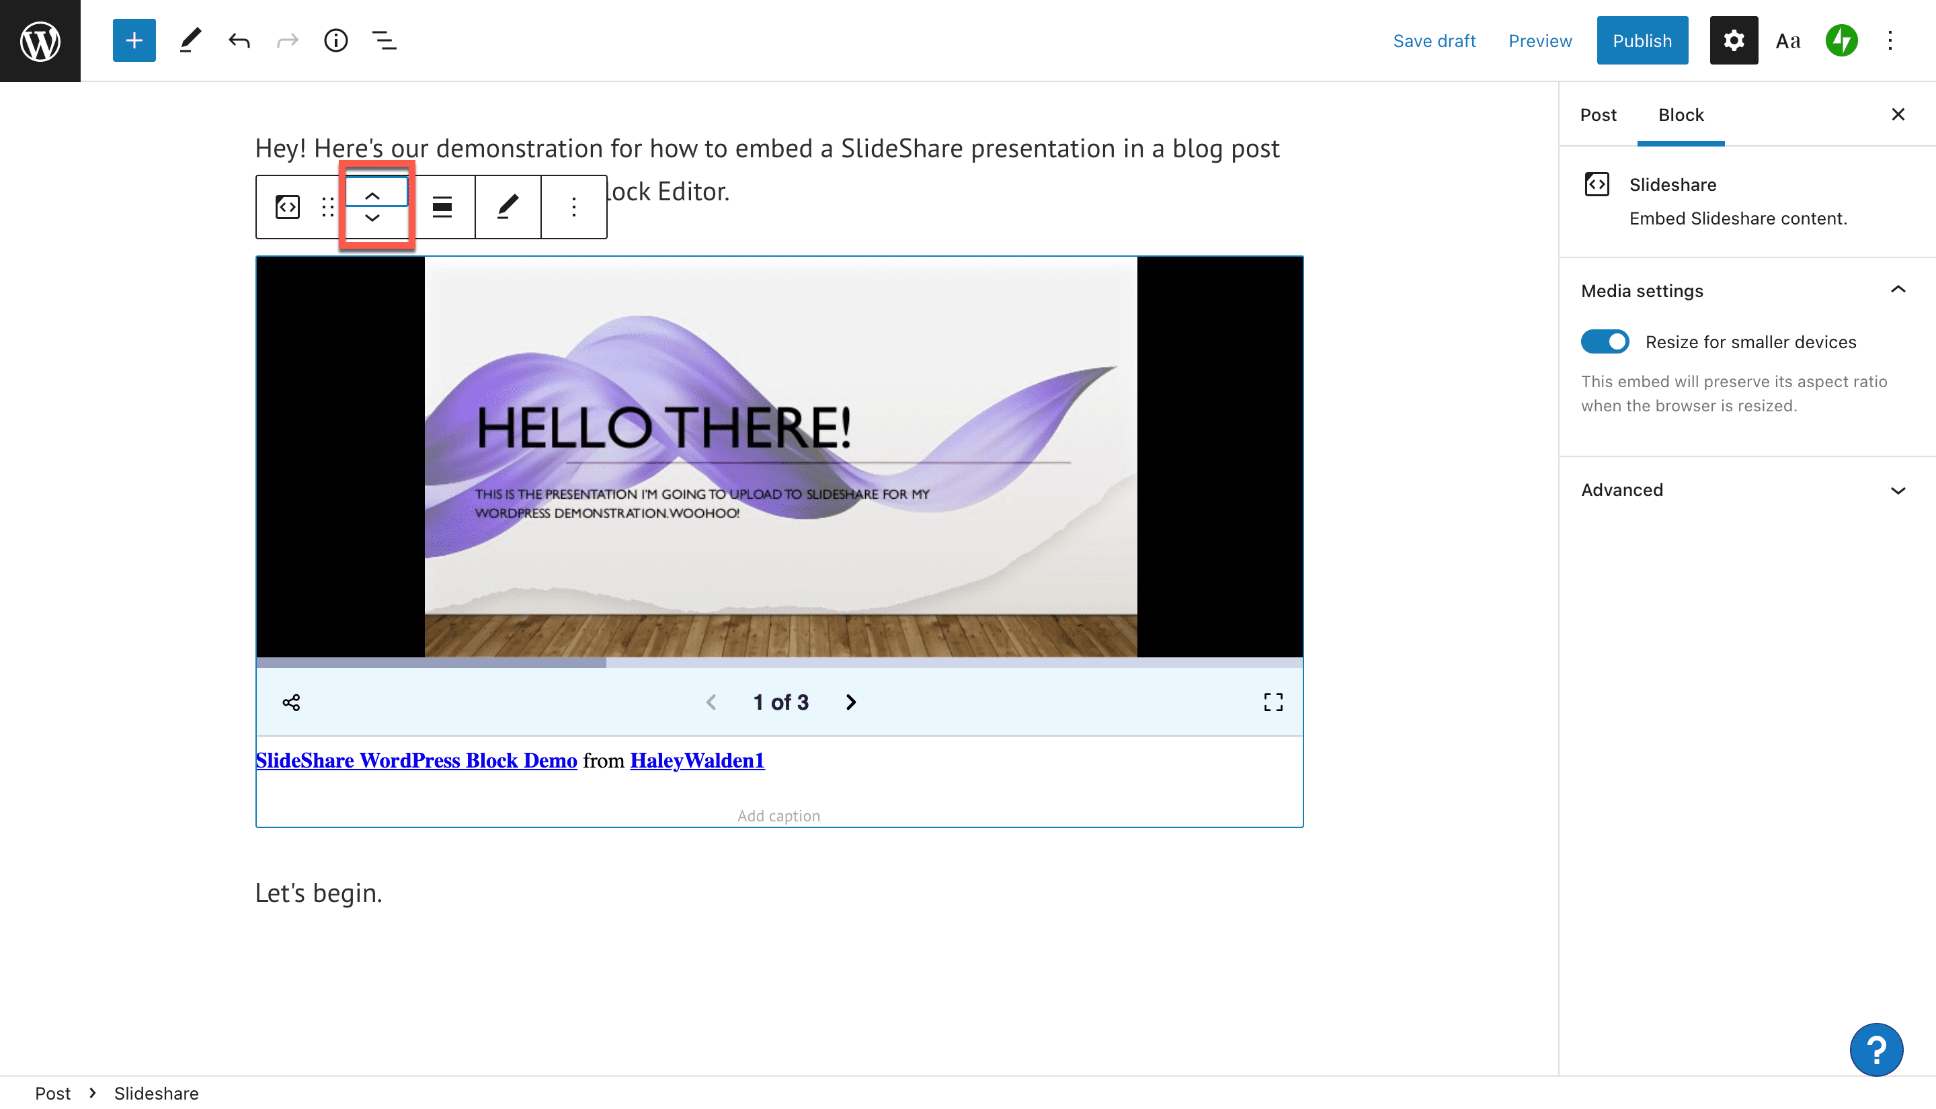
Task: Open fullscreen view of the slideshow
Action: coord(1273,702)
